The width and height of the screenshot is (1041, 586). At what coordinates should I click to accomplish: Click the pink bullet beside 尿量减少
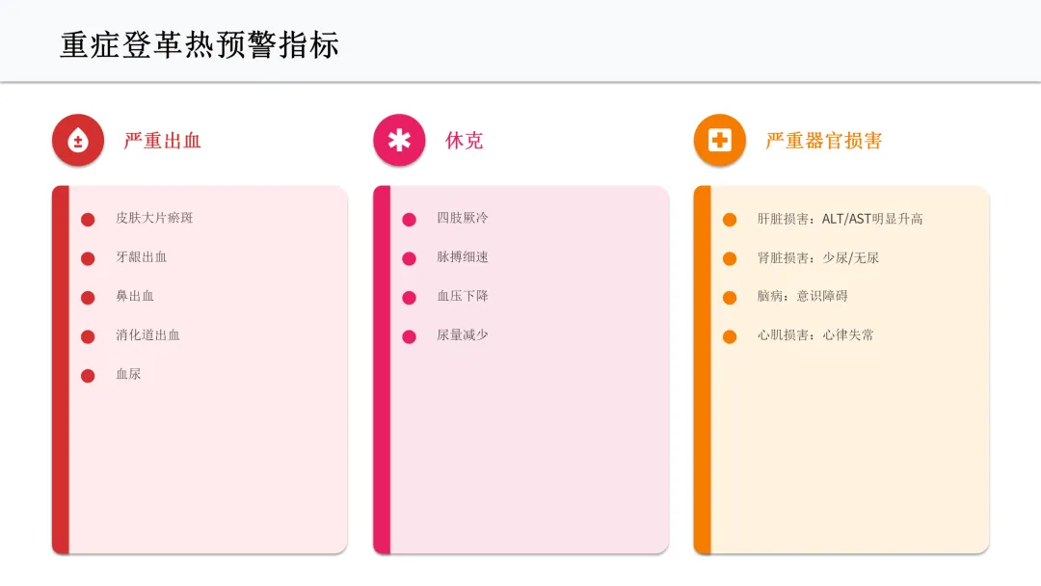(409, 336)
